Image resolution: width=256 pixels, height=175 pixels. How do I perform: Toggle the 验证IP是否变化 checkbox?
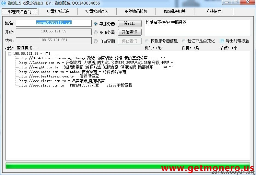[184, 41]
